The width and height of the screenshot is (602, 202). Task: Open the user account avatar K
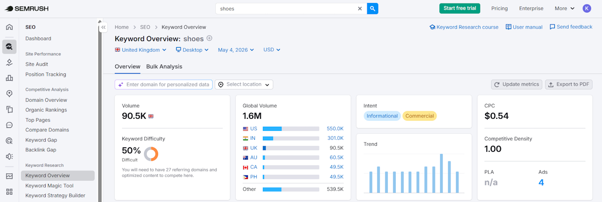pyautogui.click(x=587, y=9)
